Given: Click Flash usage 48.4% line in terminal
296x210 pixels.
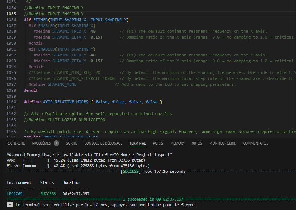Looking at the screenshot, I should point(78,166).
